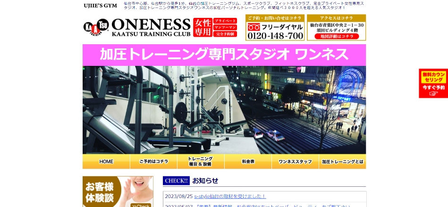Click the 無料カウンセリング floating side button
Viewport: 448px width, 207px height.
point(433,83)
